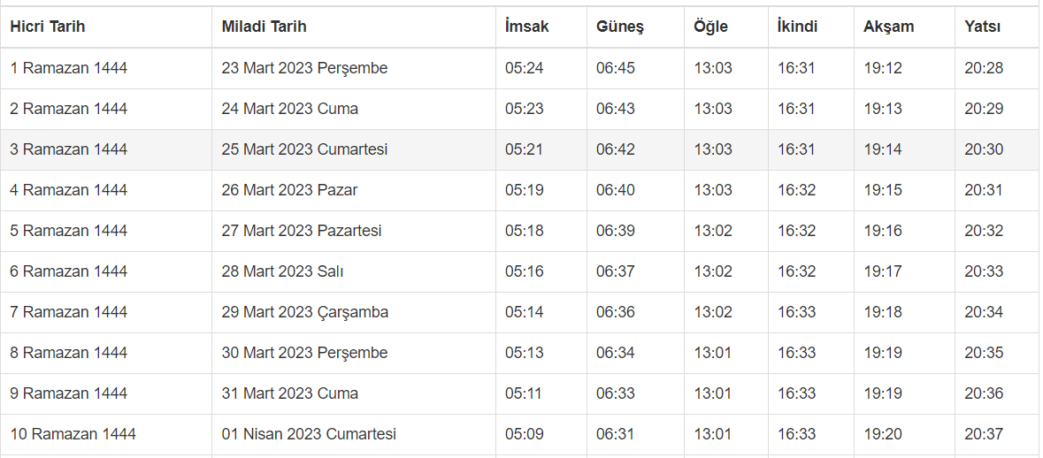Click İmsak time 05:19 for 26 Mart
This screenshot has width=1043, height=458.
point(524,190)
